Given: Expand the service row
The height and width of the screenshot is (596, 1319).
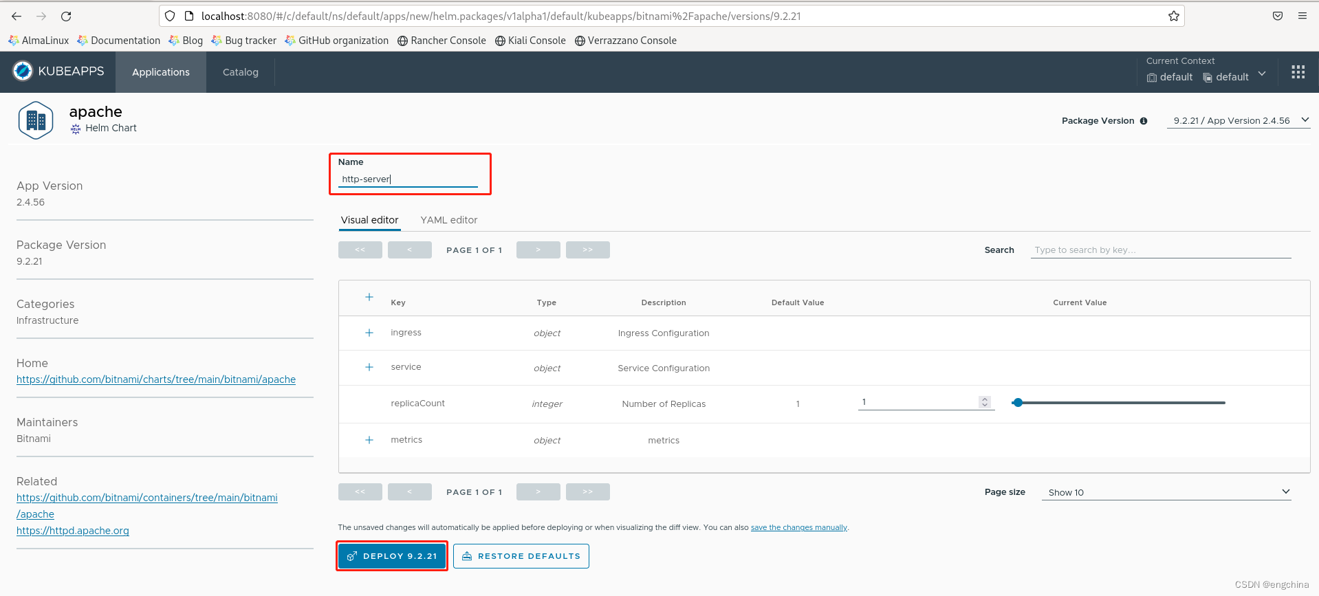Looking at the screenshot, I should (369, 367).
